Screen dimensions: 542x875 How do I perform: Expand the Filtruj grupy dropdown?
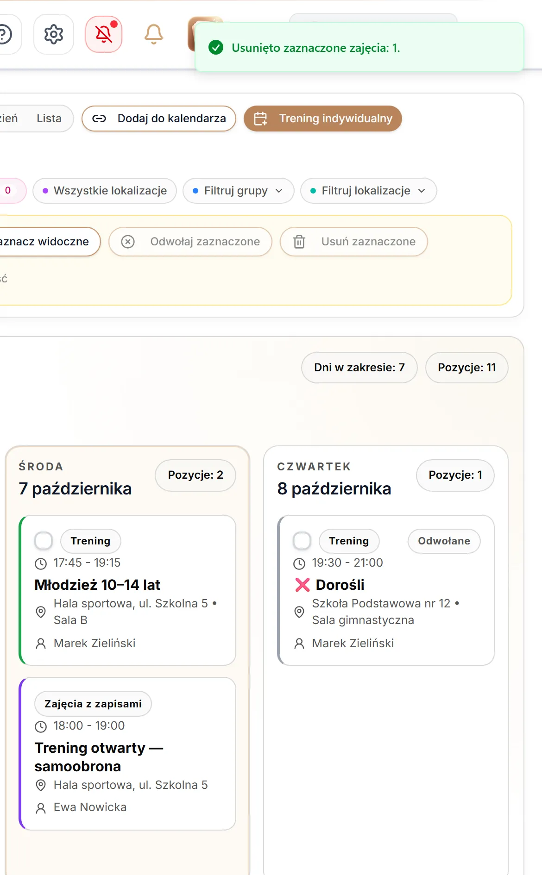239,191
